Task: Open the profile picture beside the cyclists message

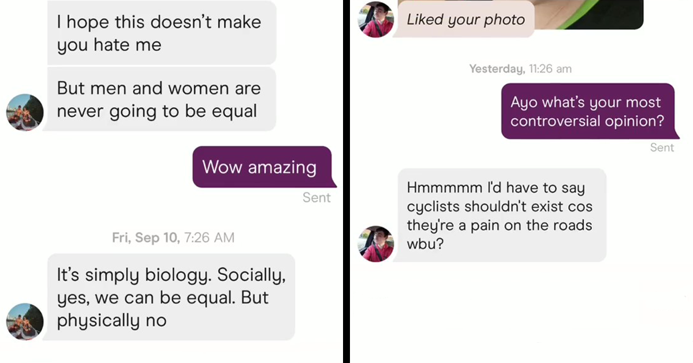Action: click(376, 244)
